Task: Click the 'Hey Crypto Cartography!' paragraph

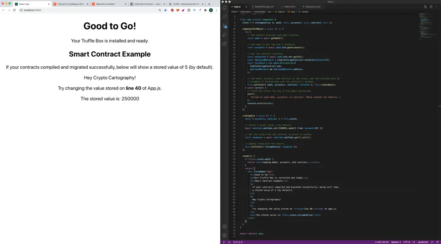Action: 110,78
